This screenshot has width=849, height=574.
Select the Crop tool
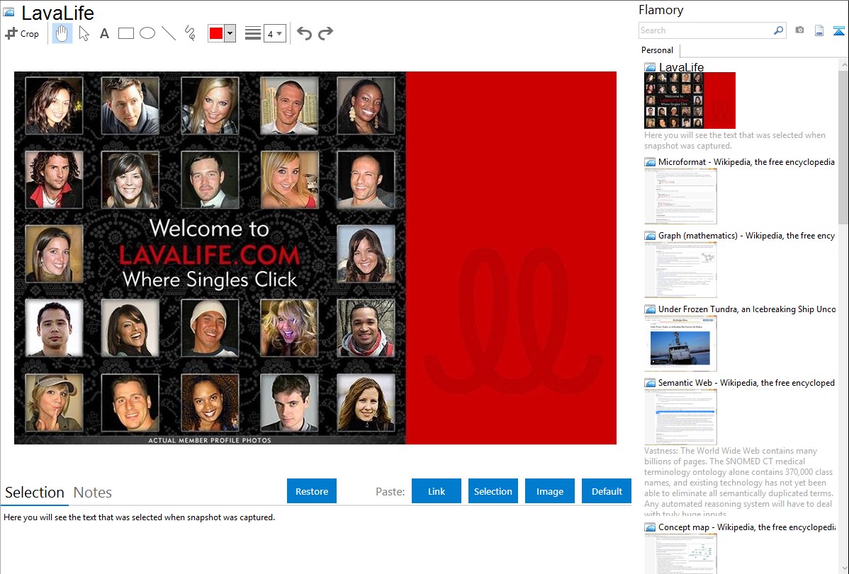coord(22,33)
